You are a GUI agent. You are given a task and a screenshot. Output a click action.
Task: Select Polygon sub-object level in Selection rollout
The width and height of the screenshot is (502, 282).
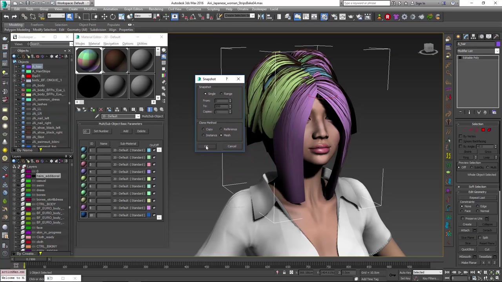click(x=483, y=130)
